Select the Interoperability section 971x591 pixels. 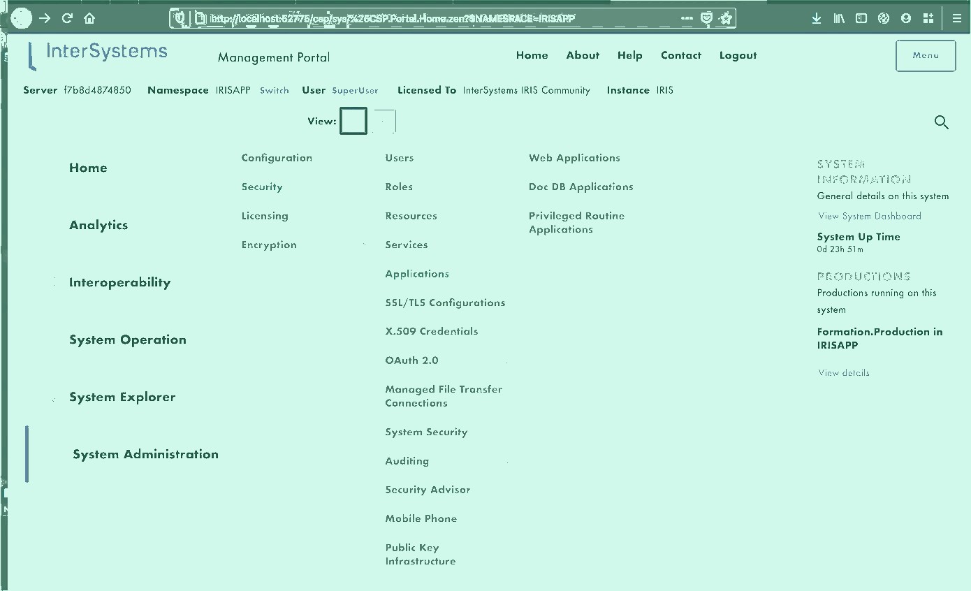click(119, 282)
